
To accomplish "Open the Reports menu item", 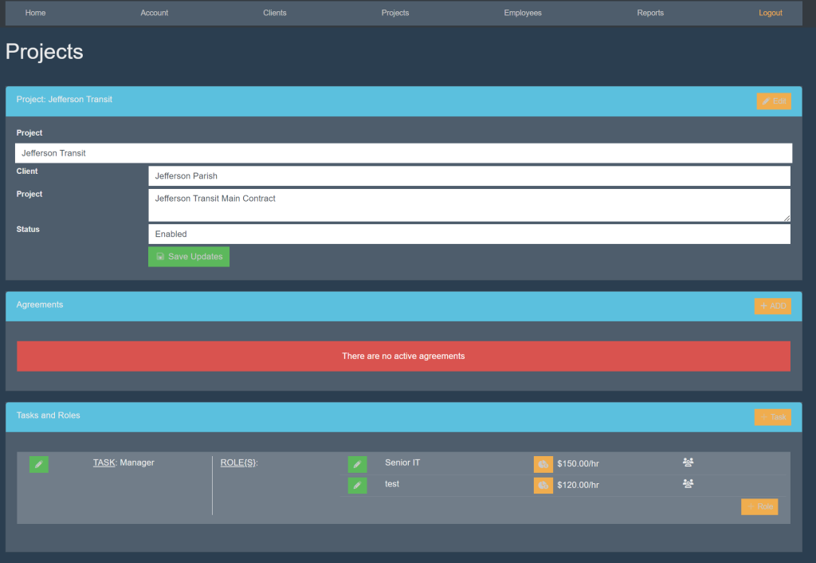I will 650,13.
